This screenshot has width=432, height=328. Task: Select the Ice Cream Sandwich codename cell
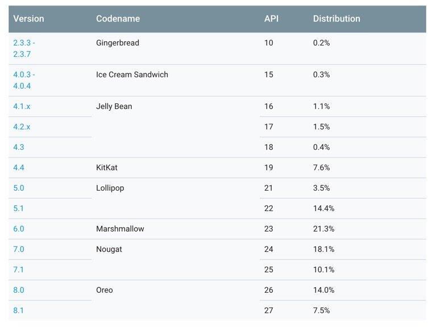pos(132,74)
